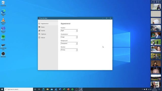The width and height of the screenshot is (162, 91).
Task: Expand the Background dropdown showing Transparent
Action: pos(69,43)
